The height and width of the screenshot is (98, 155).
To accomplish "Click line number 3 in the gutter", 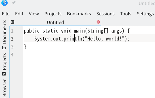I will 12,47.
